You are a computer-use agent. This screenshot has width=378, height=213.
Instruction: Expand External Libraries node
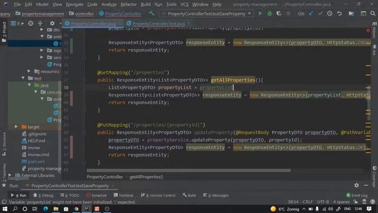point(10,175)
